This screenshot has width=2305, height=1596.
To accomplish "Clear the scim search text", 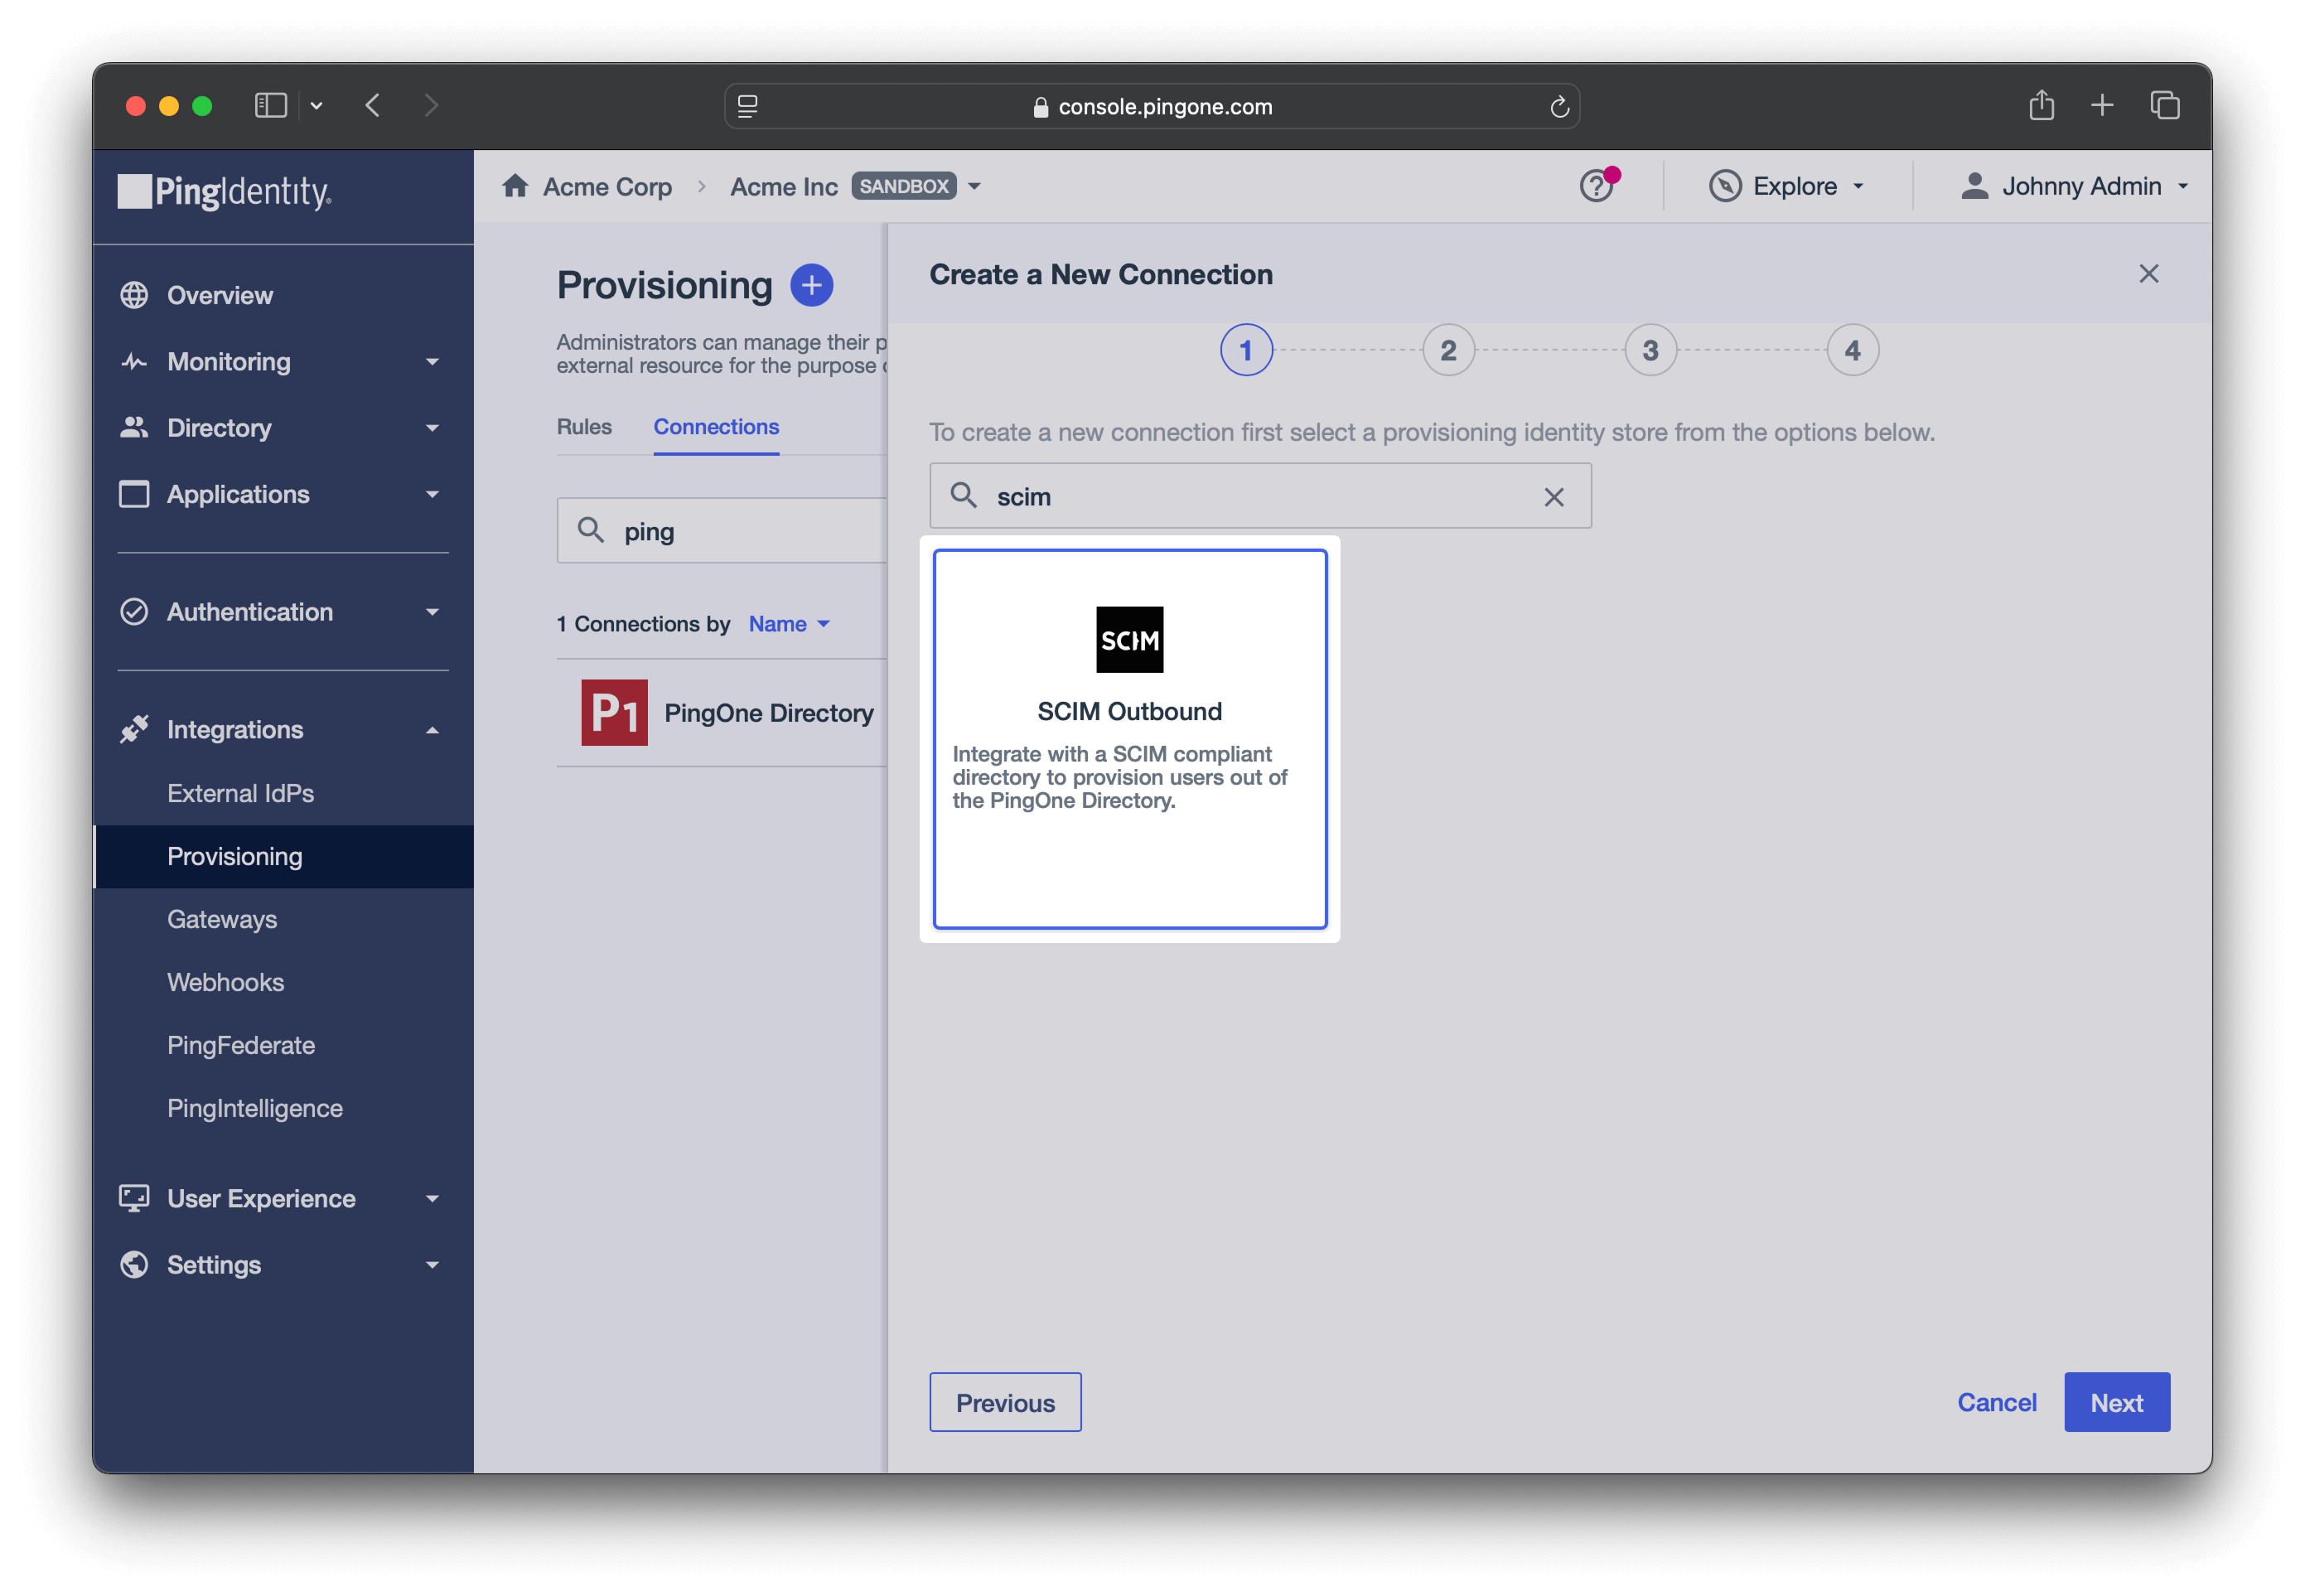I will [x=1554, y=497].
